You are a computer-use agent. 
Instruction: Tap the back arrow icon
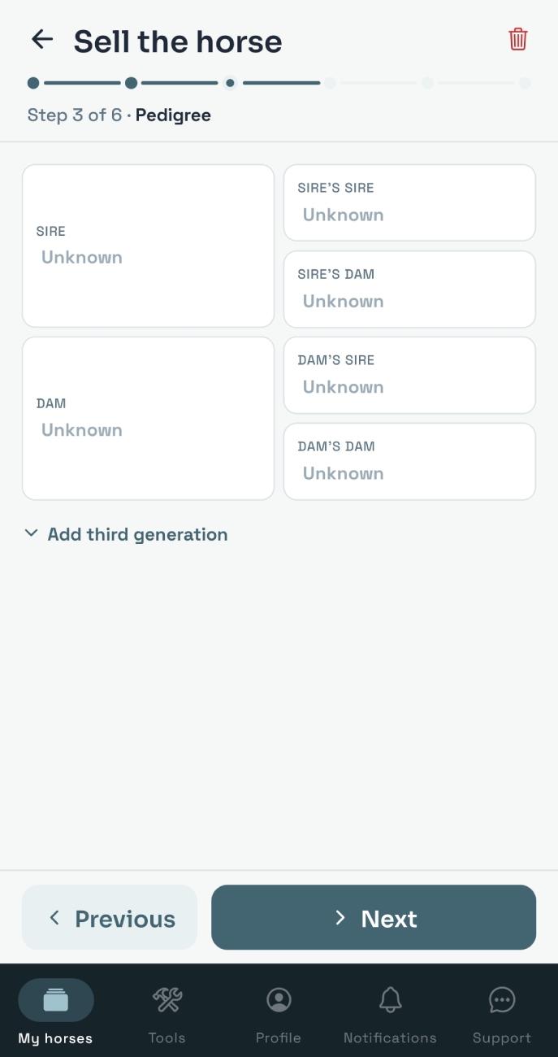[41, 39]
